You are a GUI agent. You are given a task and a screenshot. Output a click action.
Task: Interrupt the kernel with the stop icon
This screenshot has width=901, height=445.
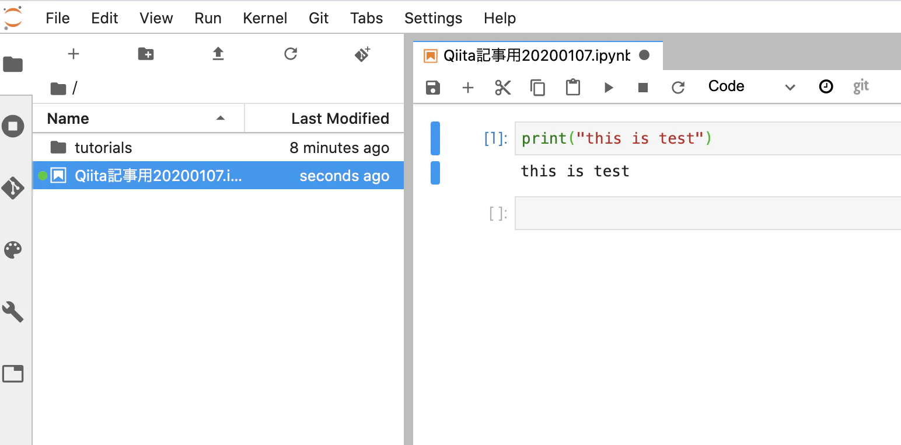click(643, 88)
